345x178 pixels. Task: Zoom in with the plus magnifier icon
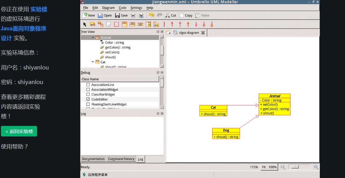tap(316, 167)
